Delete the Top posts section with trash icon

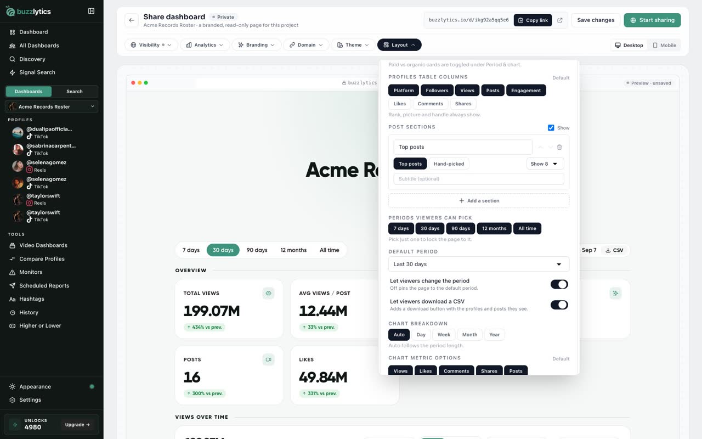point(559,147)
